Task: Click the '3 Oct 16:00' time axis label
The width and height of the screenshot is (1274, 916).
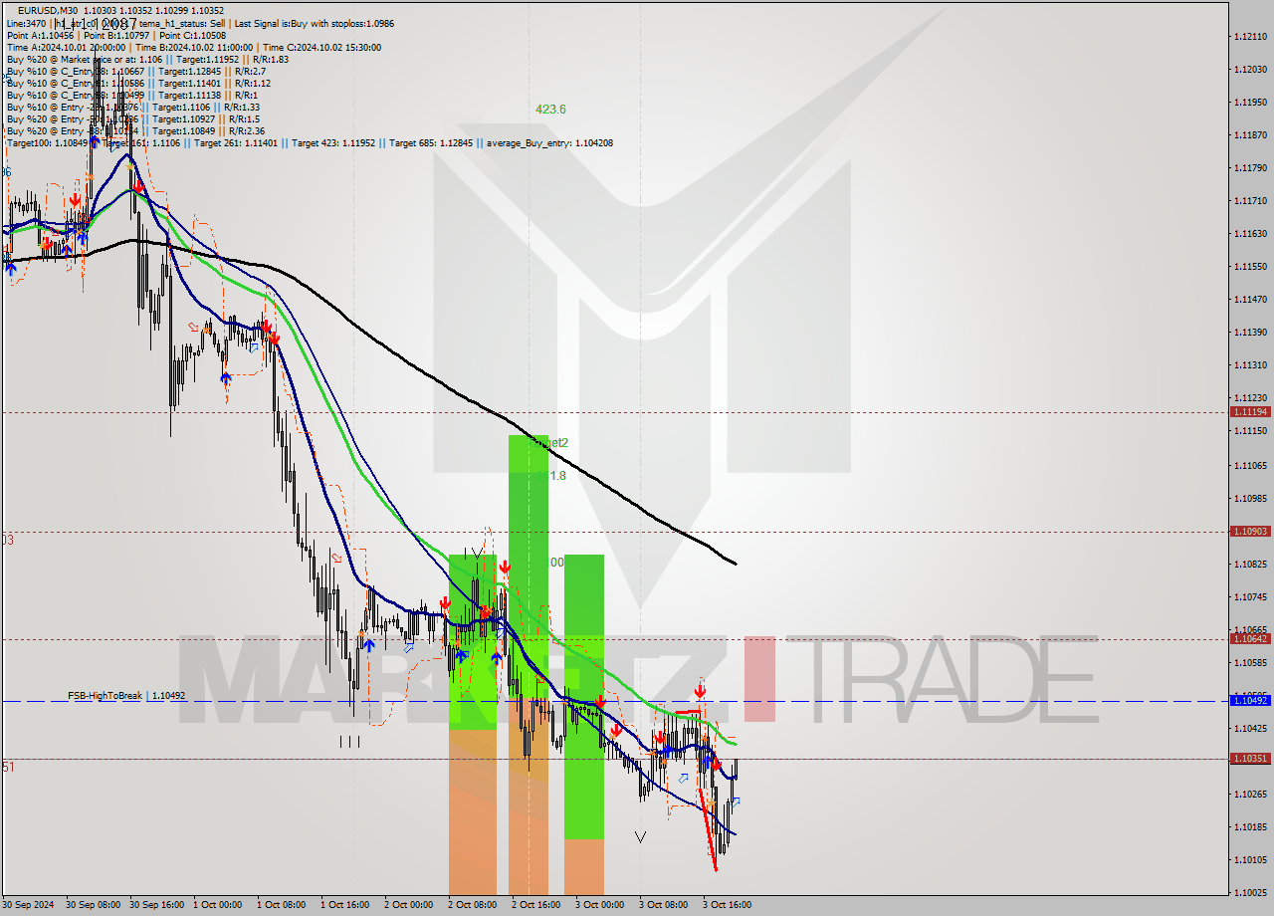Action: pos(728,905)
